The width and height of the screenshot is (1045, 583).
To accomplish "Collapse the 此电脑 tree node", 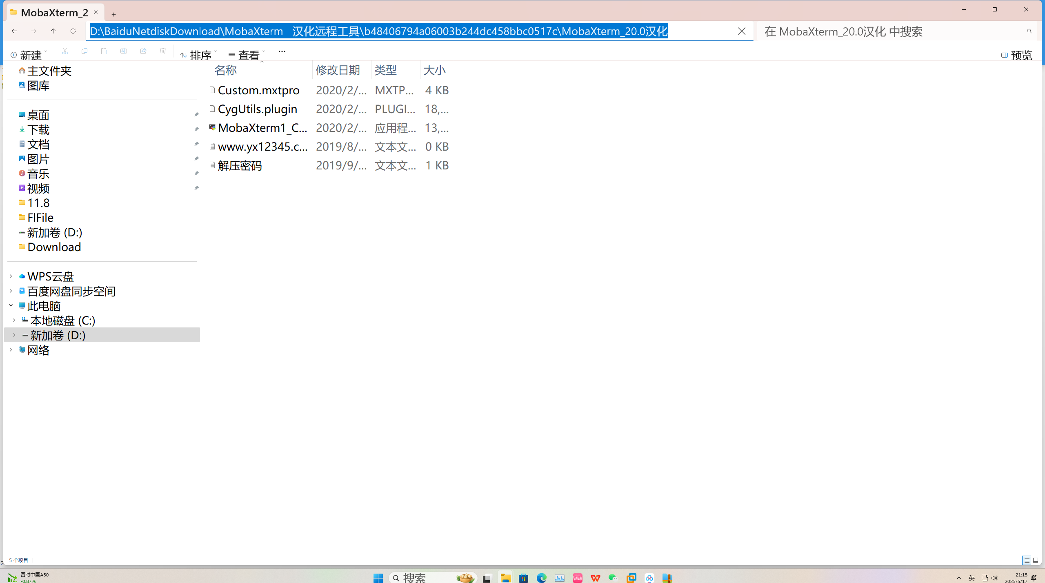I will click(11, 305).
